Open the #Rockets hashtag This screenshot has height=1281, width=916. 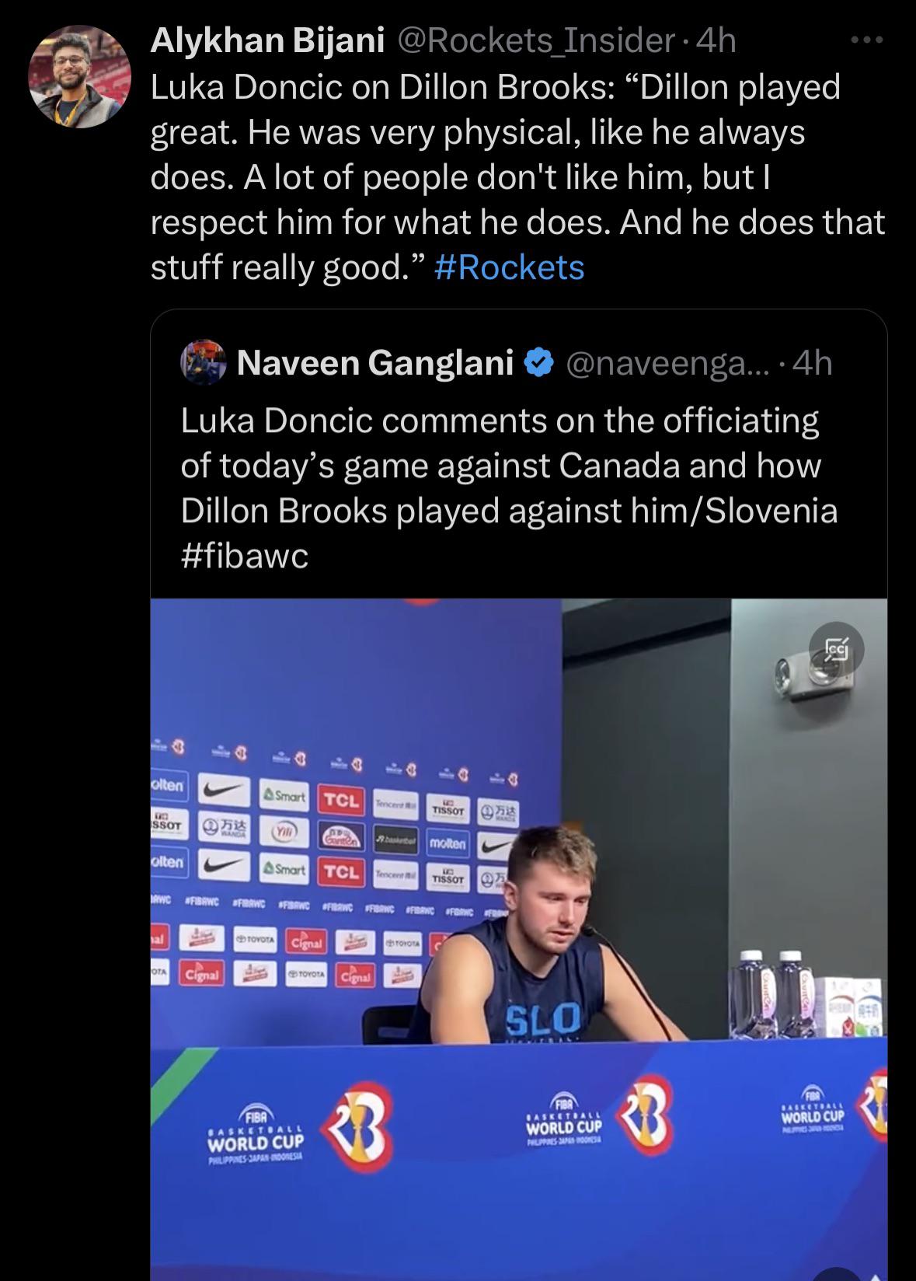(x=509, y=267)
